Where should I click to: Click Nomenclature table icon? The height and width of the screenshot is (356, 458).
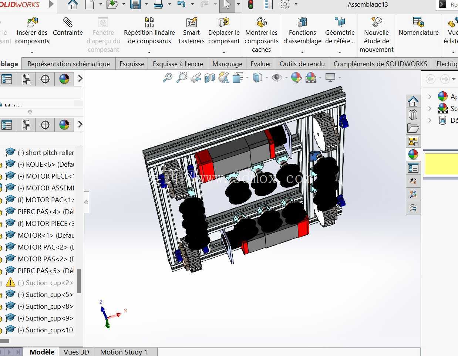point(418,22)
